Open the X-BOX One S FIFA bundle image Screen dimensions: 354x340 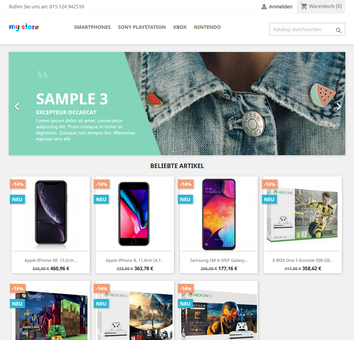pyautogui.click(x=303, y=214)
